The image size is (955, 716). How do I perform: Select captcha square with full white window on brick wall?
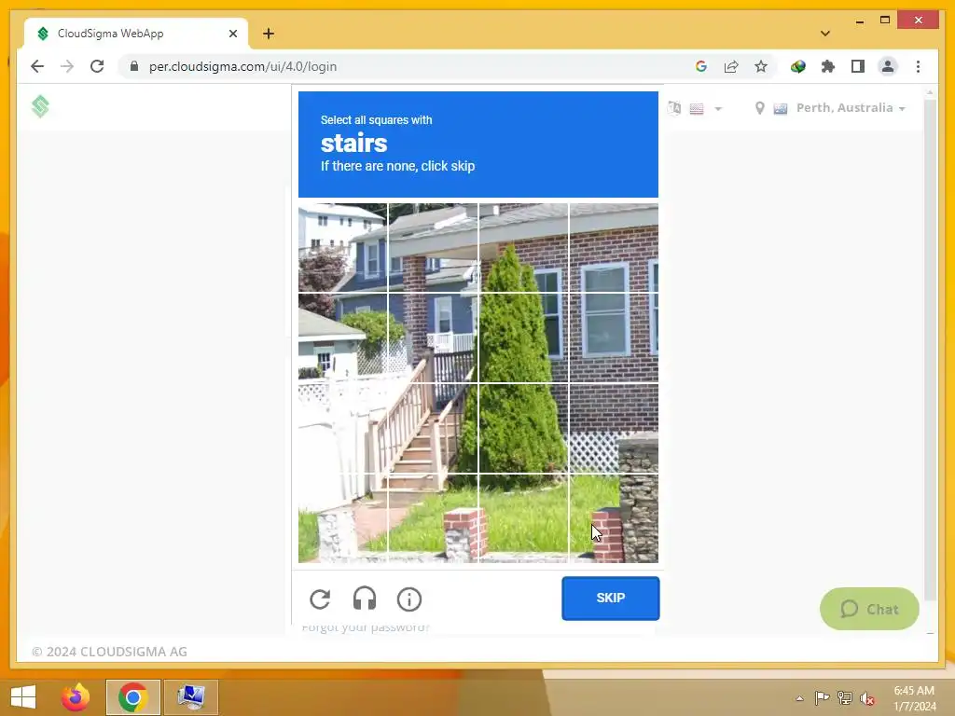click(x=614, y=337)
